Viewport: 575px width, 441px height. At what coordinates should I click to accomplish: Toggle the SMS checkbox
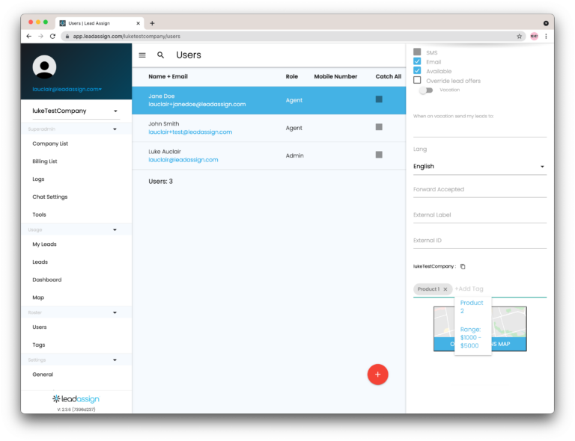point(417,52)
